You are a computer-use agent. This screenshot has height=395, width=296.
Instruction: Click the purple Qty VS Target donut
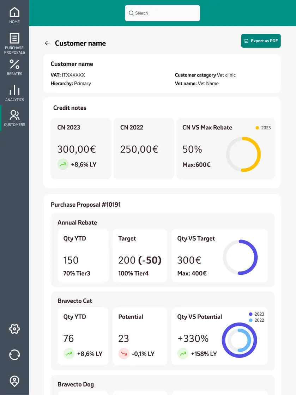point(240,257)
